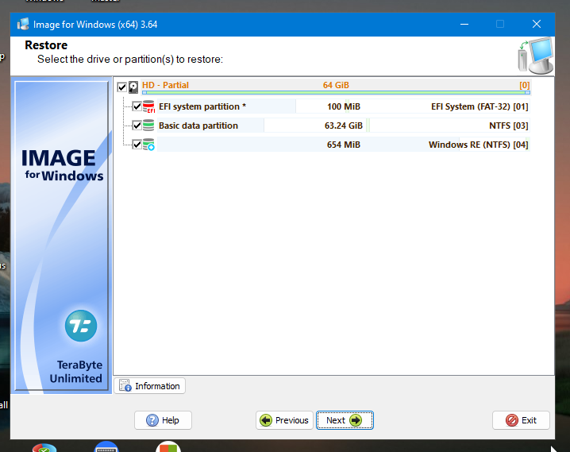Screen dimensions: 570x452
Task: Open the Information panel
Action: [150, 386]
